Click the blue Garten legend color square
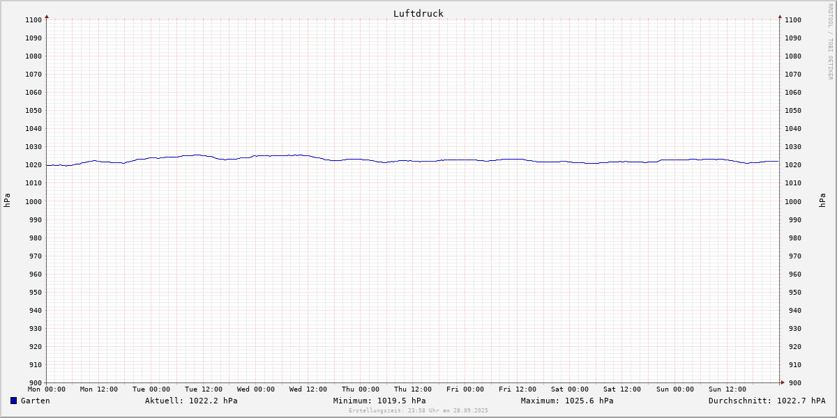Viewport: 837px width, 418px height. pyautogui.click(x=13, y=401)
